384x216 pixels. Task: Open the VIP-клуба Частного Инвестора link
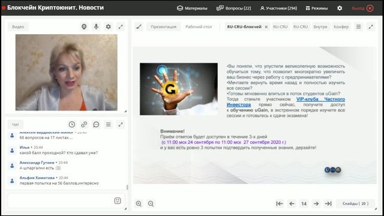[320, 99]
